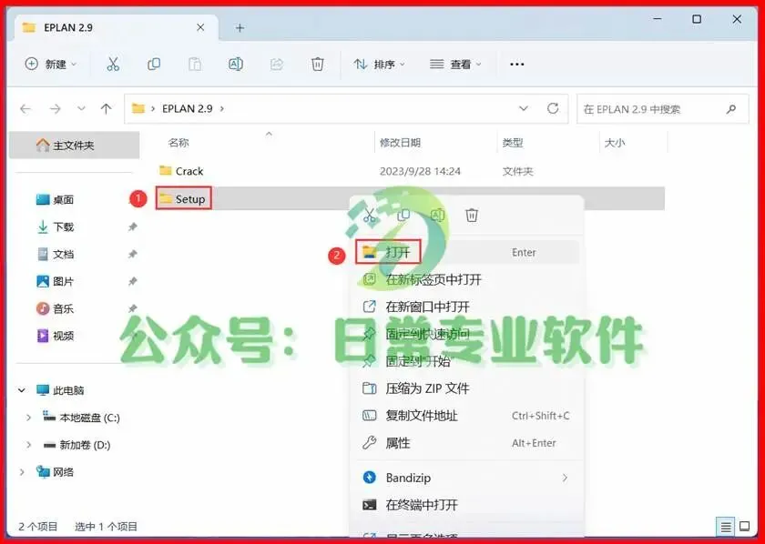Close the EPLAN 2.9 tab

[200, 28]
